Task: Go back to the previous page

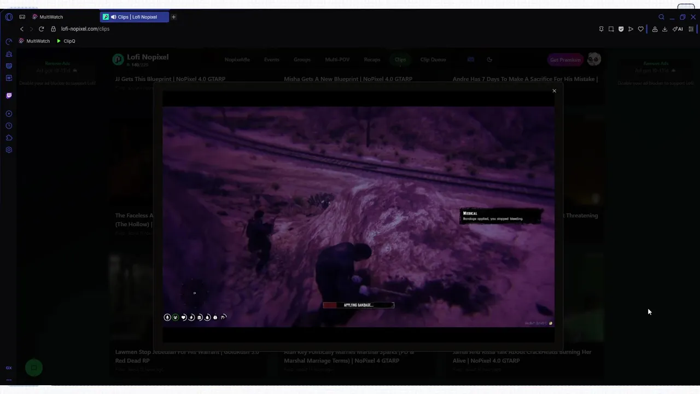Action: tap(22, 29)
